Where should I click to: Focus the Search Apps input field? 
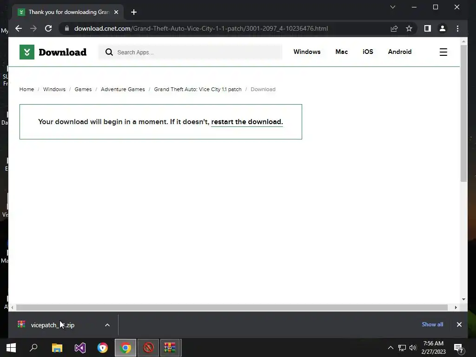coord(190,52)
